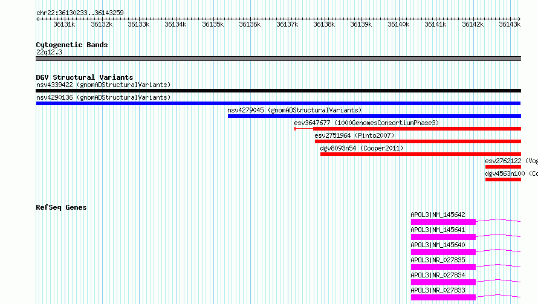Image resolution: width=538 pixels, height=304 pixels.
Task: Click the nsv4279045 variant label
Action: 294,110
